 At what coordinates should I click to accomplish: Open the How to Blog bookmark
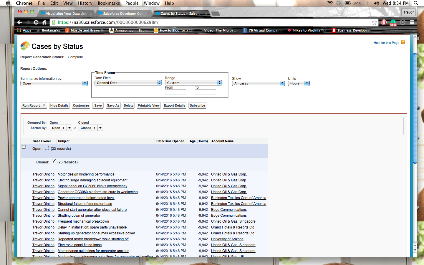click(x=173, y=30)
